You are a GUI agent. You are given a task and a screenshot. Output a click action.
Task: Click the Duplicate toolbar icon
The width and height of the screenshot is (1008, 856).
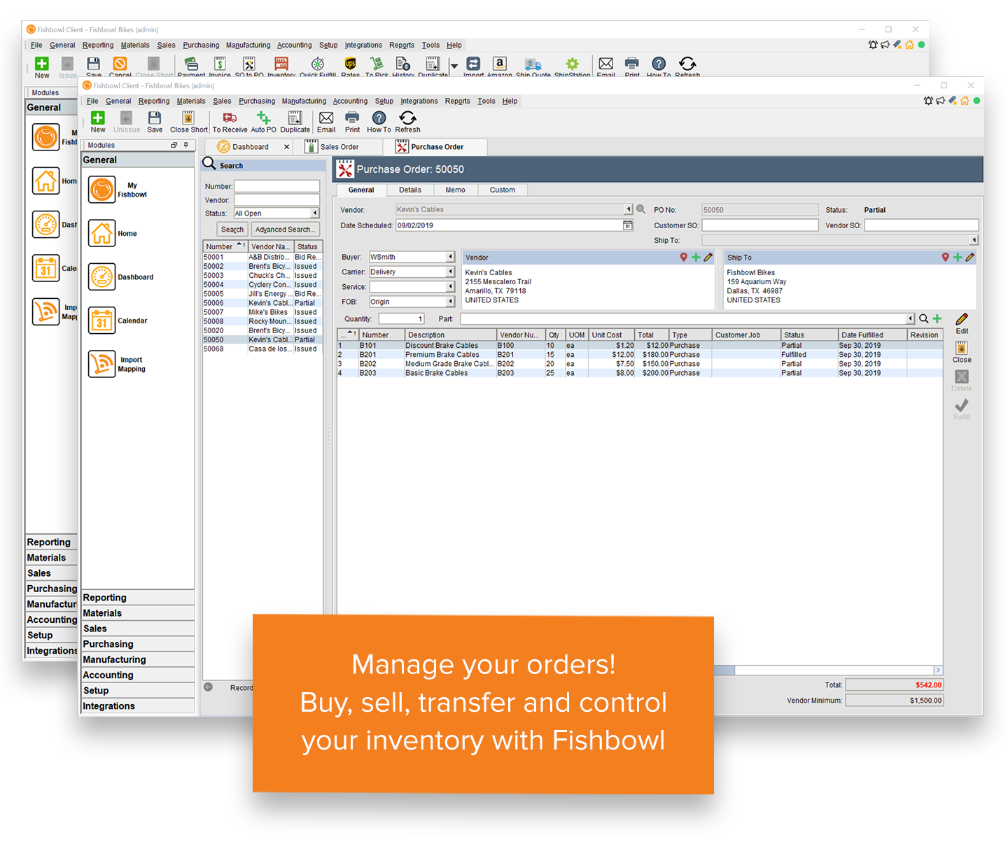click(295, 118)
